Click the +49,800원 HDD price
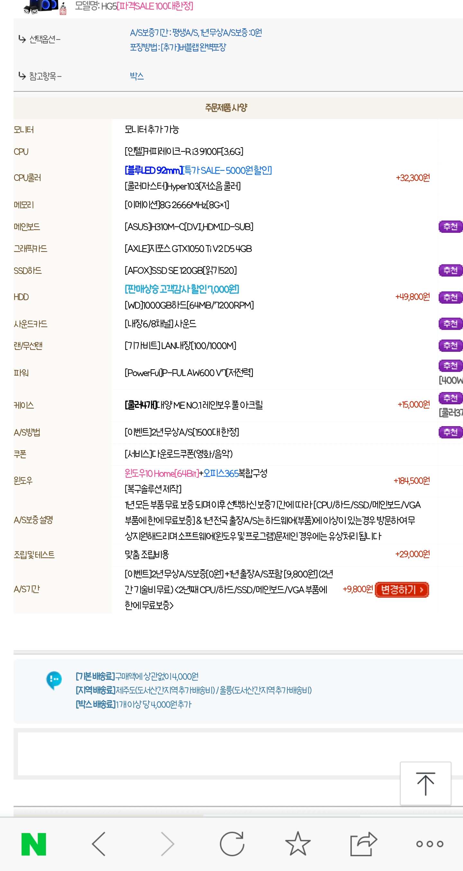 (413, 297)
